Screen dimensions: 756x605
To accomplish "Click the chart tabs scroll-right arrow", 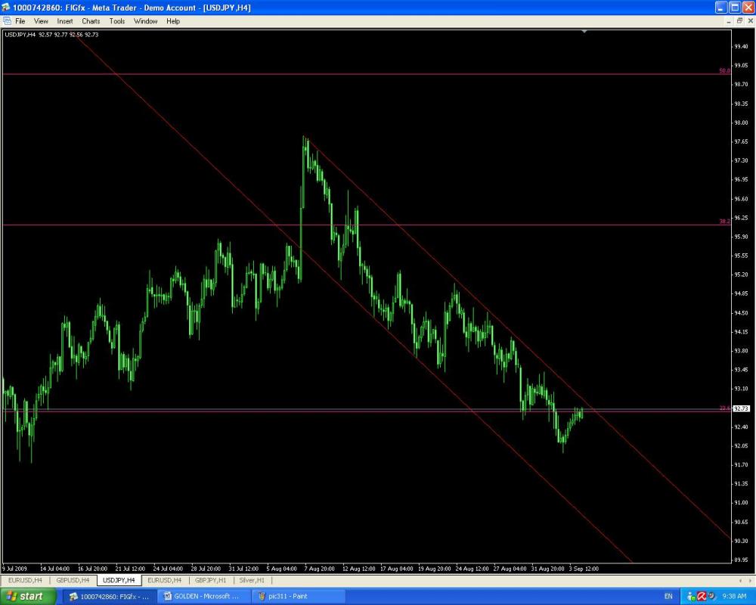I will coord(750,580).
